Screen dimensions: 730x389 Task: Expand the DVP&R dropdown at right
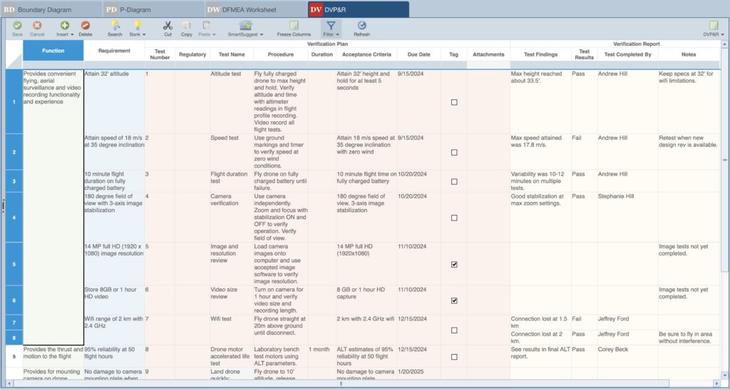point(722,34)
